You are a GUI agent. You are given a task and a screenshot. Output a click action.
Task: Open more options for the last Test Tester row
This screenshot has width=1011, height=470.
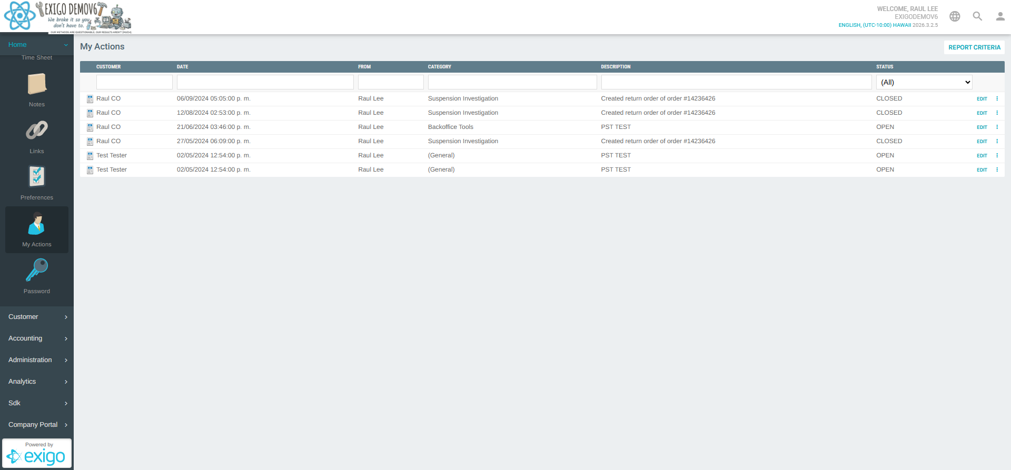[997, 169]
